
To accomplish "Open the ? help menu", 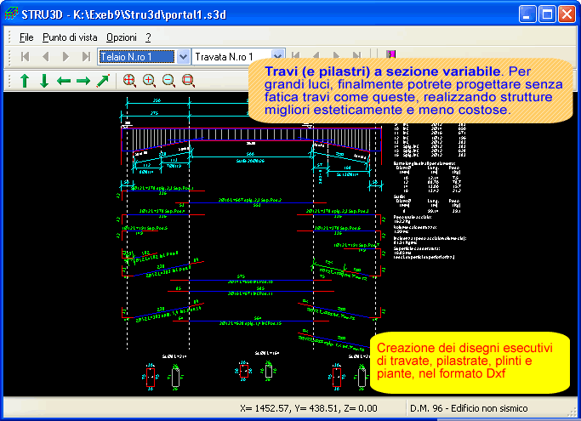I will (x=148, y=37).
